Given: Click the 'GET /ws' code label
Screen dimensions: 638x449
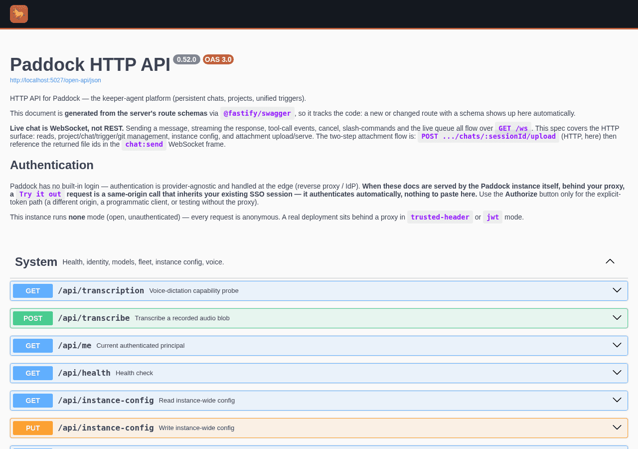Looking at the screenshot, I should coord(513,128).
